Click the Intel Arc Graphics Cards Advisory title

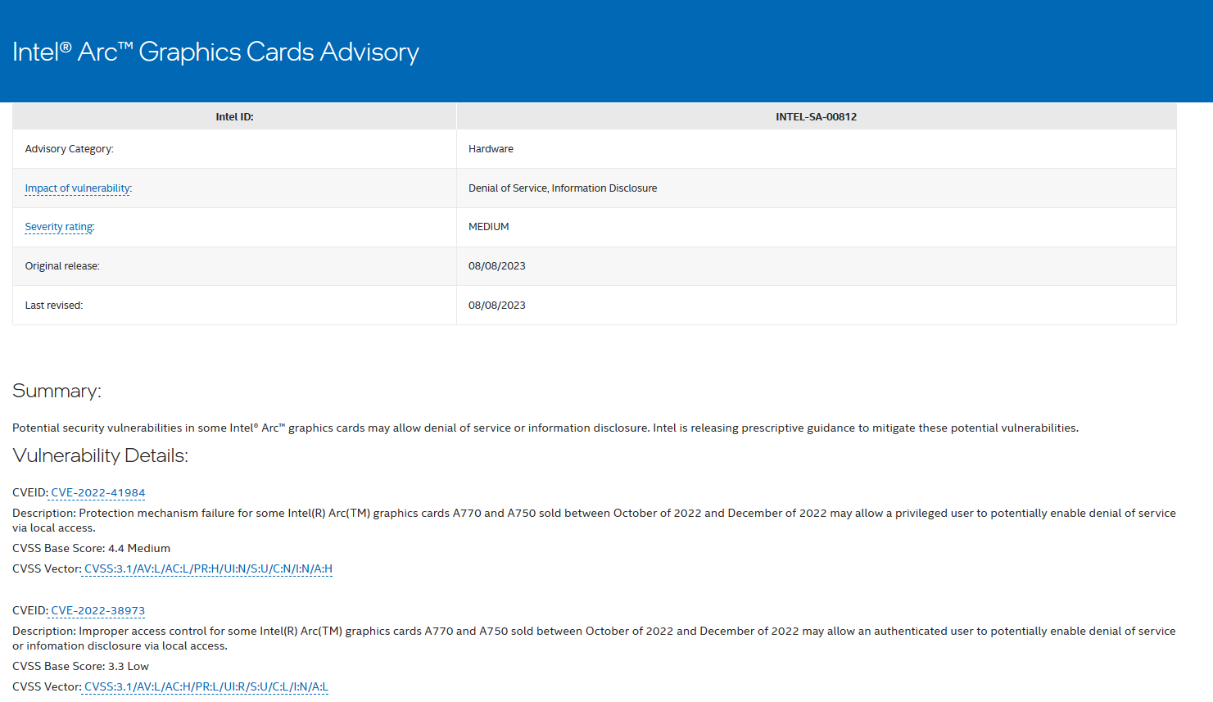coord(215,52)
